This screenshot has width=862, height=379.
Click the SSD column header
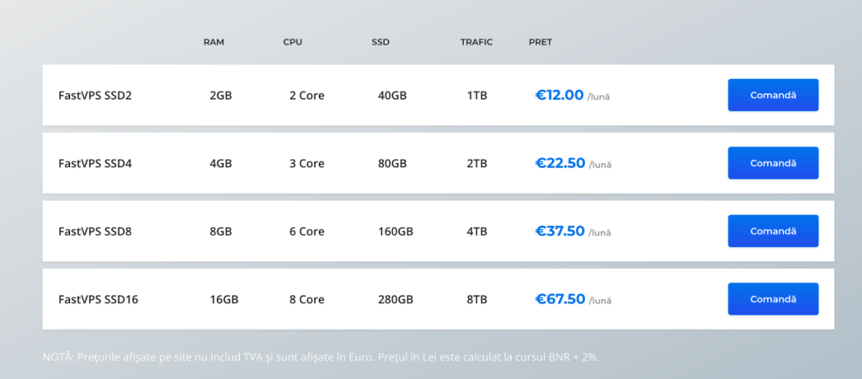pos(380,42)
